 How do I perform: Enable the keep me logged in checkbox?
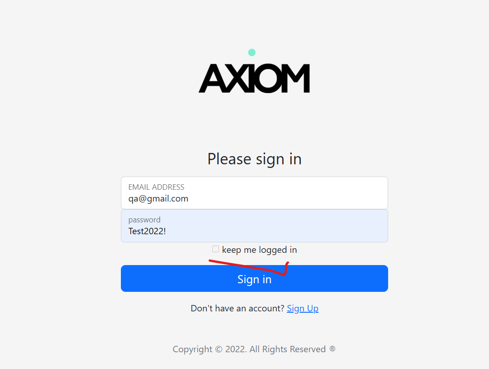[215, 249]
